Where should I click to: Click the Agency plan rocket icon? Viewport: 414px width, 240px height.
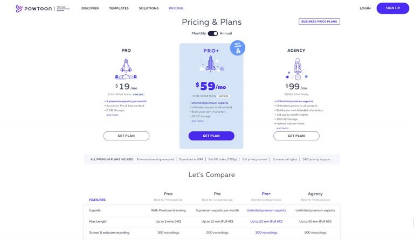pyautogui.click(x=296, y=69)
